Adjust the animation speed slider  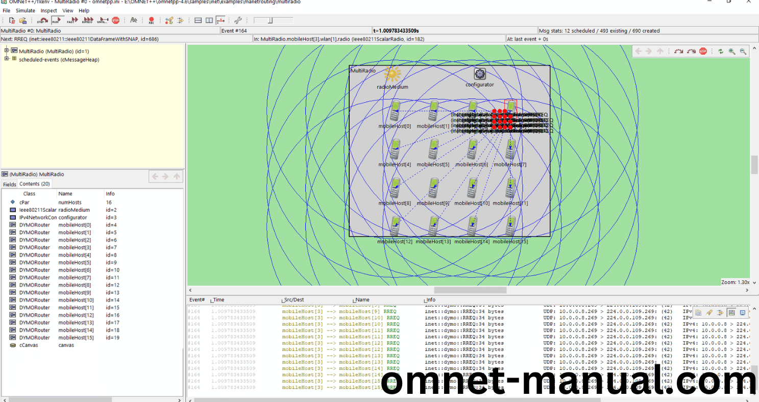271,20
